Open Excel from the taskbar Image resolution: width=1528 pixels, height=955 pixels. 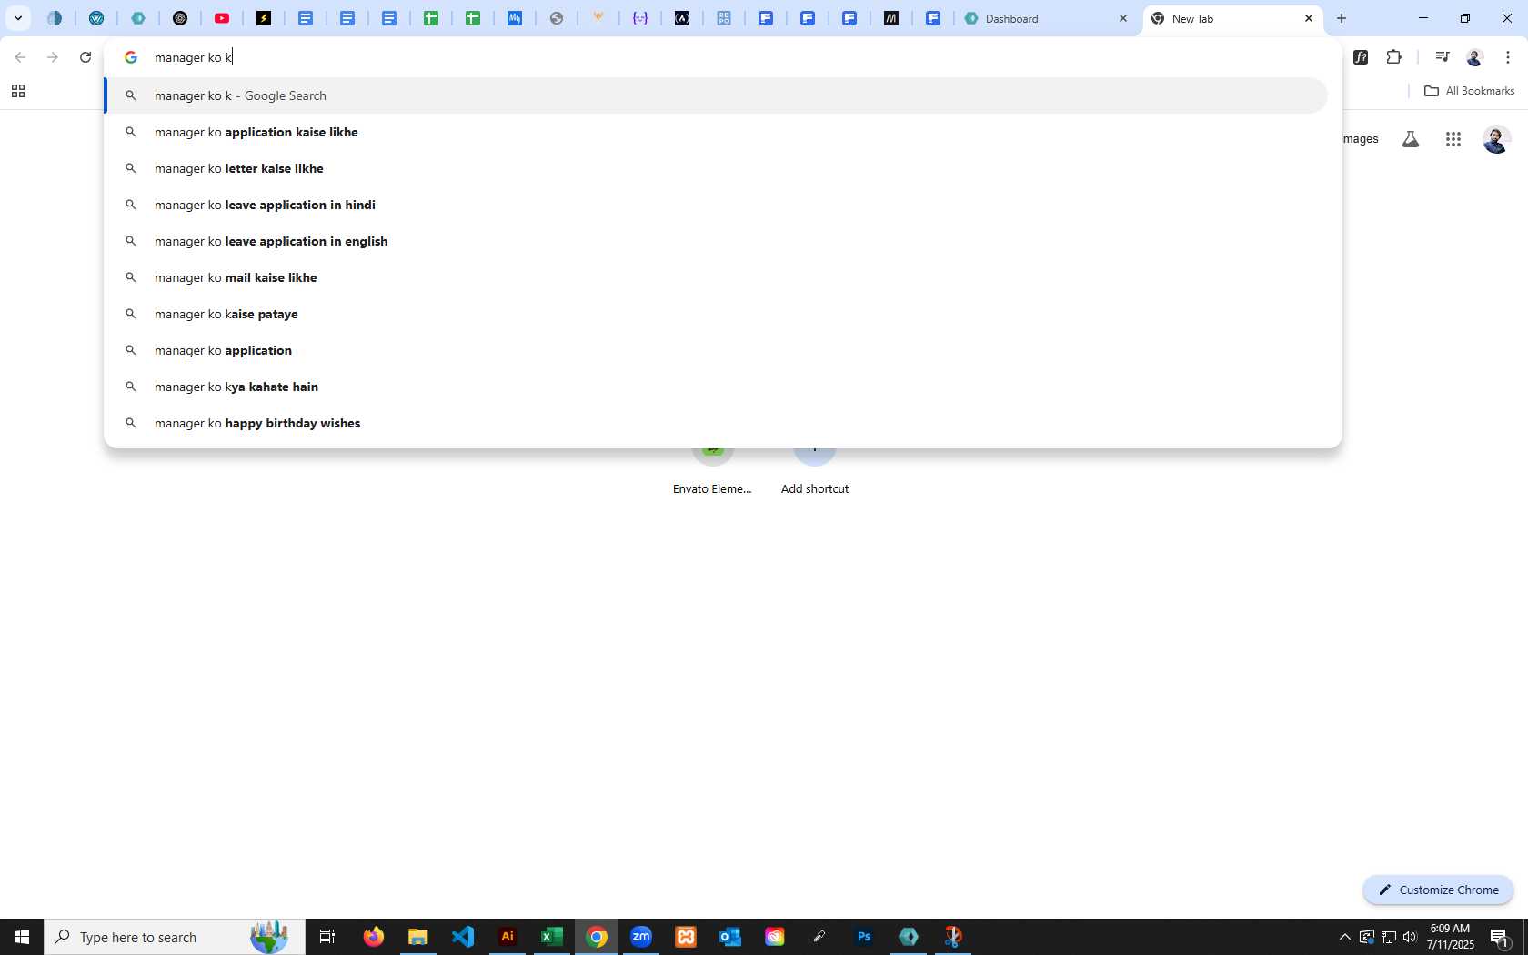click(x=552, y=937)
